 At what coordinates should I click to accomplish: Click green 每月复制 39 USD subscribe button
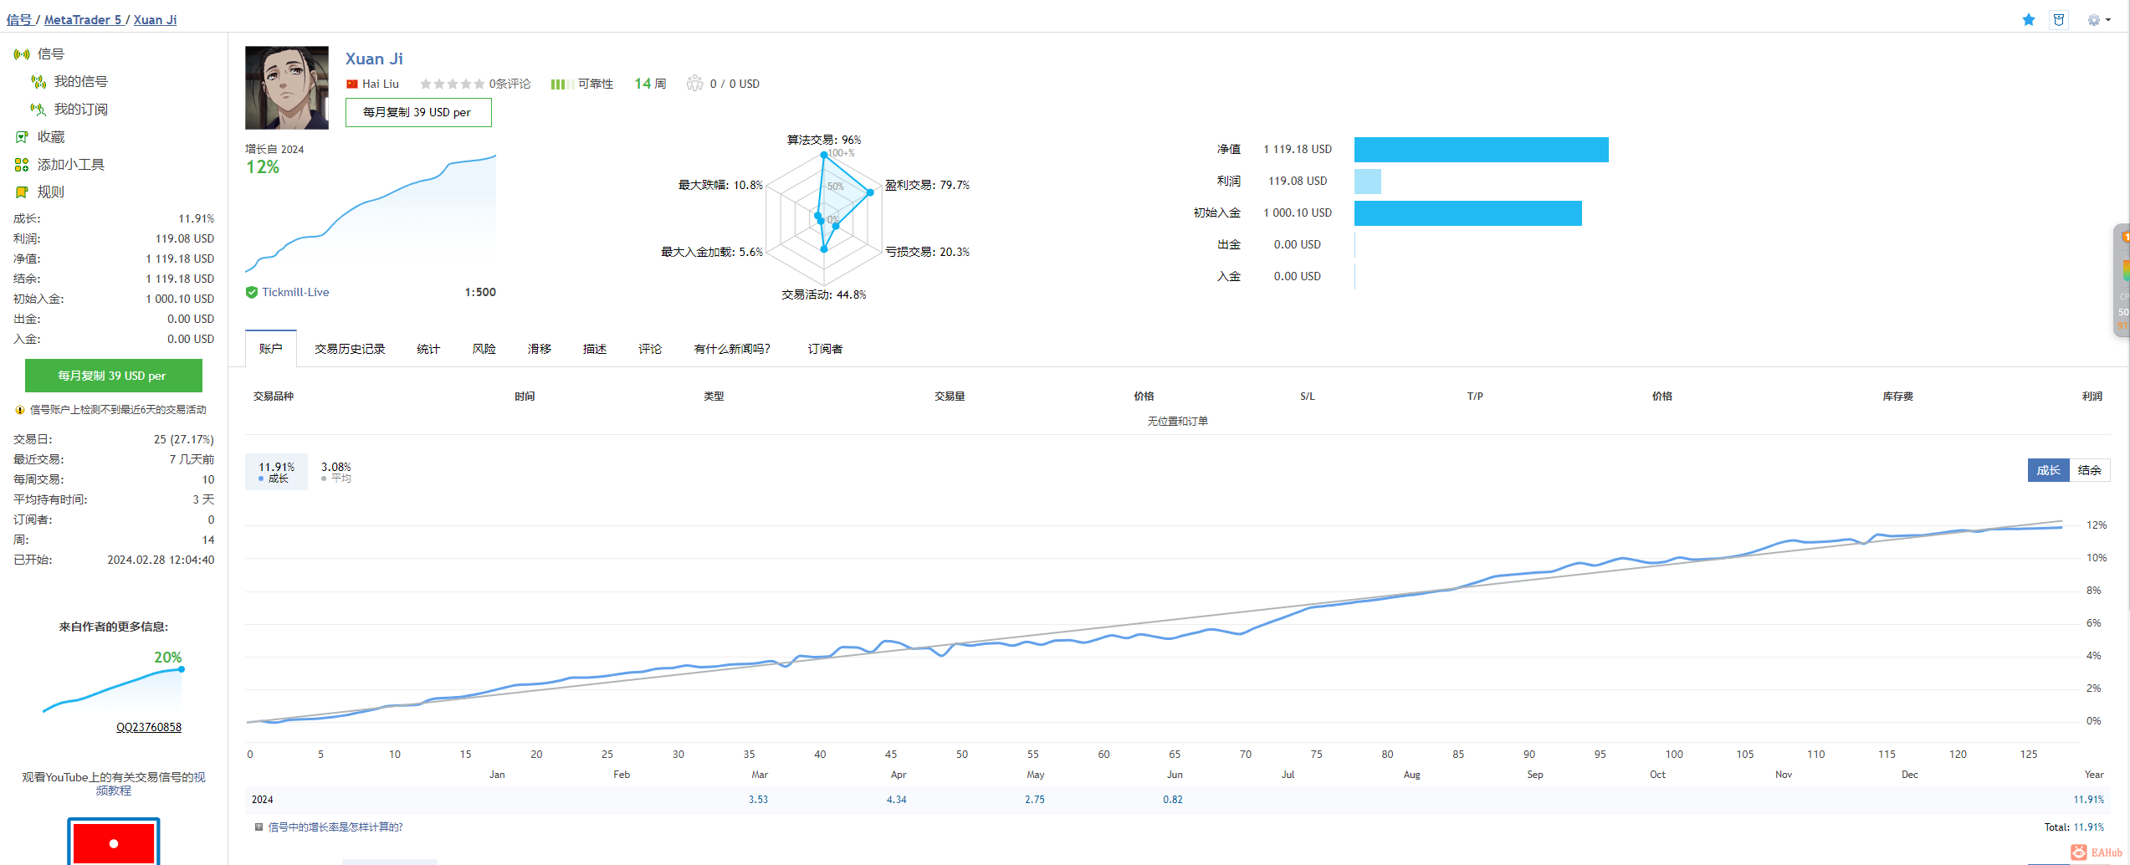coord(114,376)
